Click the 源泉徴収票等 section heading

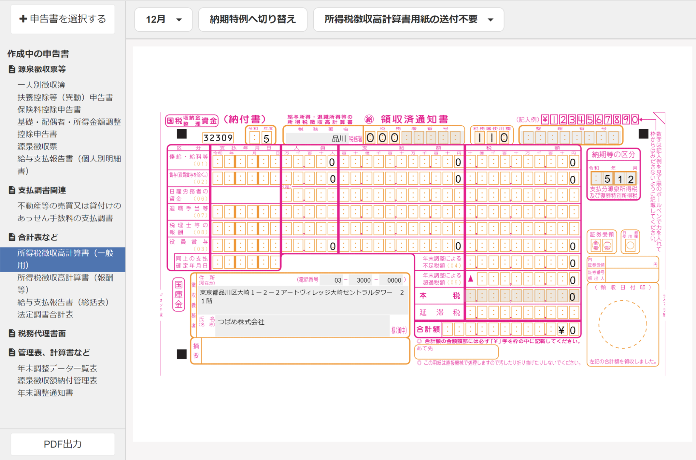(x=42, y=69)
